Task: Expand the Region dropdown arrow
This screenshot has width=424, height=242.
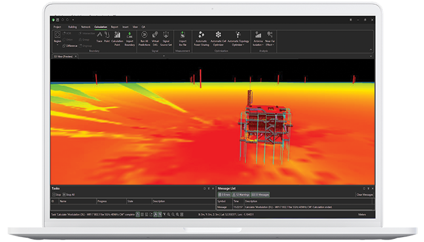Action: coord(58,44)
